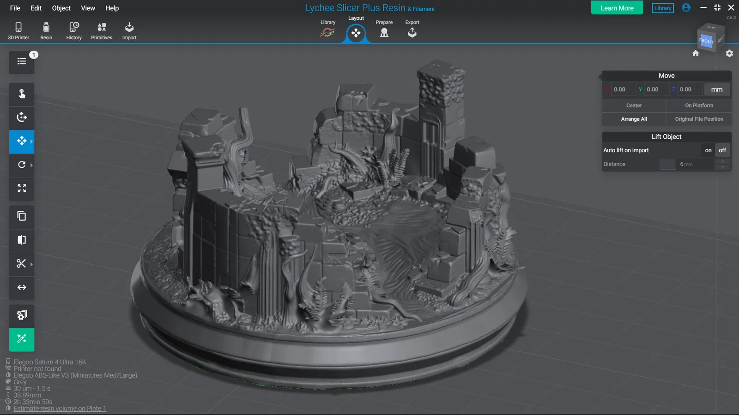This screenshot has height=415, width=739.
Task: Click the X position input field
Action: [x=623, y=89]
